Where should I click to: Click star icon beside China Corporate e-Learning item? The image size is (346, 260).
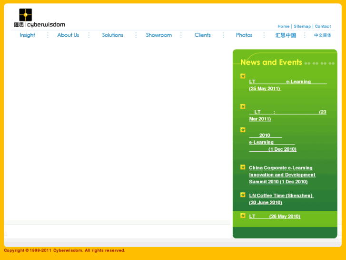[x=243, y=167]
